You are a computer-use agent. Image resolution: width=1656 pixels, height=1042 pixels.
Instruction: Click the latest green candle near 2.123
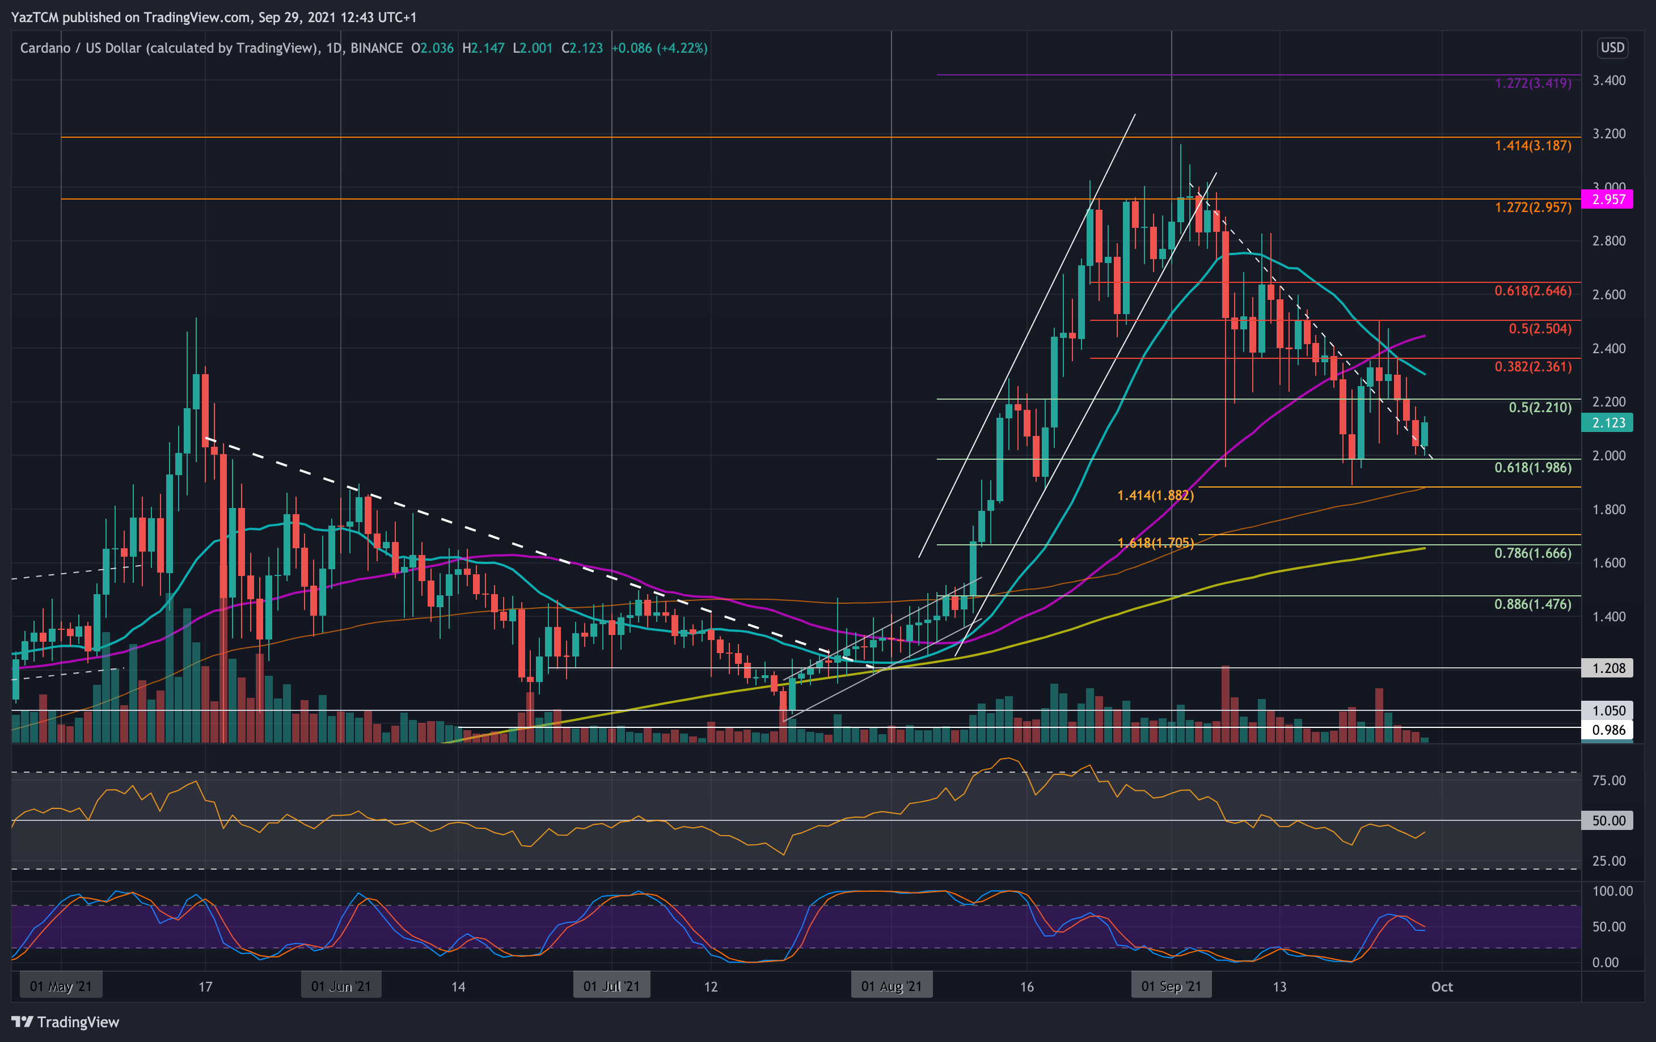point(1424,433)
